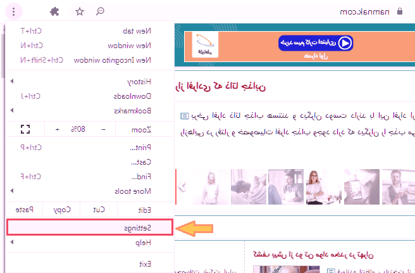This screenshot has height=273, width=415.
Task: Open thumbnail of person lying on couch
Action: tap(249, 187)
